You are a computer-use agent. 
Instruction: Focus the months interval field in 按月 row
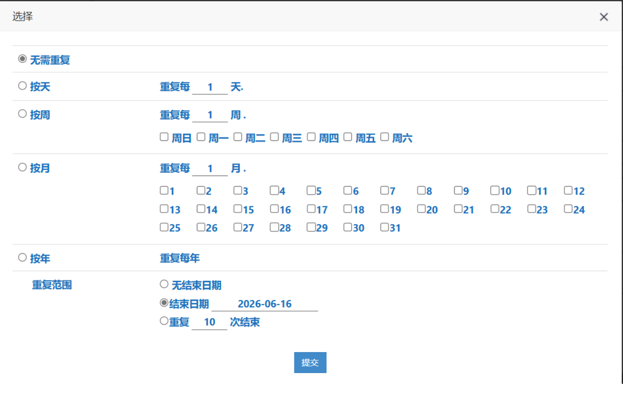click(x=210, y=169)
